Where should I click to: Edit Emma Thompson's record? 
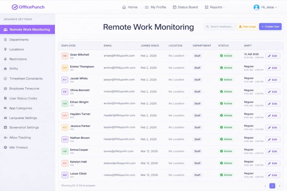272,68
